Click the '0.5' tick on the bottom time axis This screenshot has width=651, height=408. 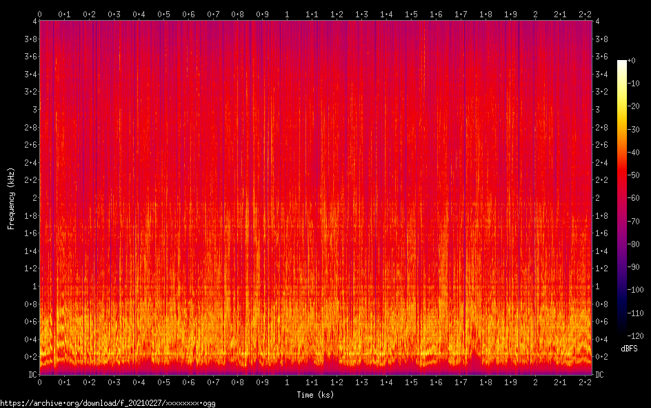(163, 382)
